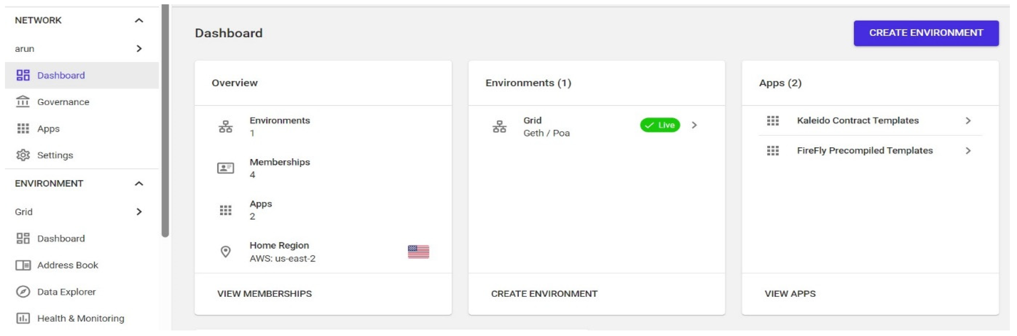Click the VIEW APPS link

coord(790,294)
